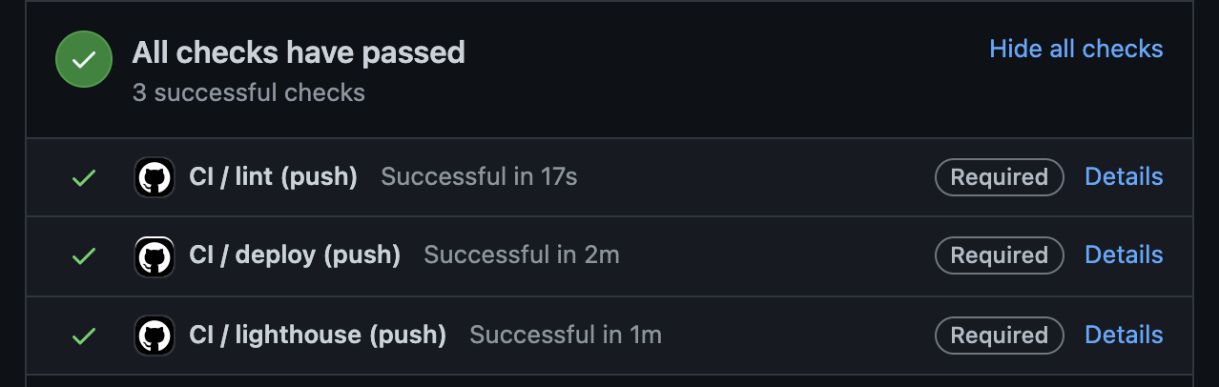The width and height of the screenshot is (1219, 387).
Task: Click the 3 successful checks summary text
Action: coord(249,92)
